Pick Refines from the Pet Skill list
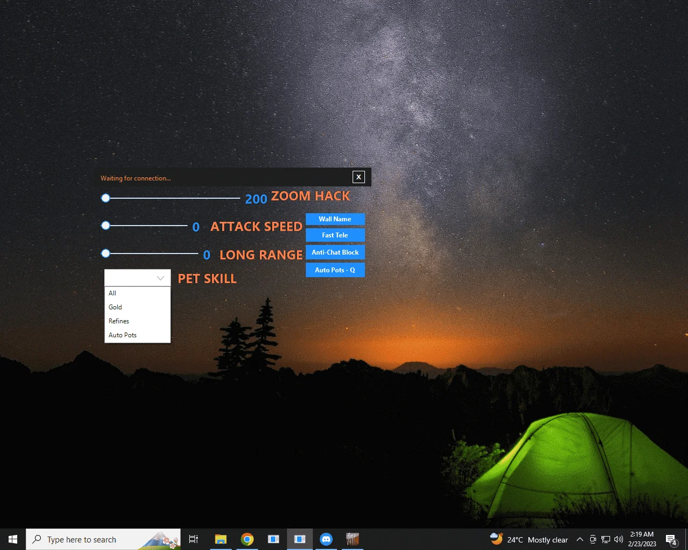Viewport: 688px width, 550px height. pyautogui.click(x=138, y=321)
